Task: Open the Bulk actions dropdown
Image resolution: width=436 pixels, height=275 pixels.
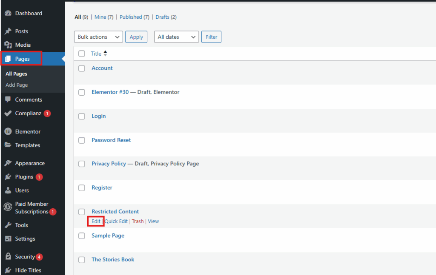Action: point(98,37)
